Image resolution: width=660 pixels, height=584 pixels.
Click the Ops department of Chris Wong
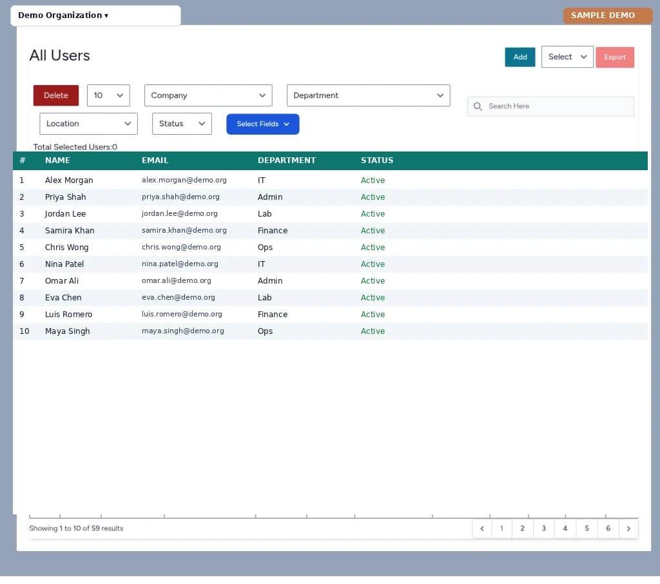click(x=265, y=248)
